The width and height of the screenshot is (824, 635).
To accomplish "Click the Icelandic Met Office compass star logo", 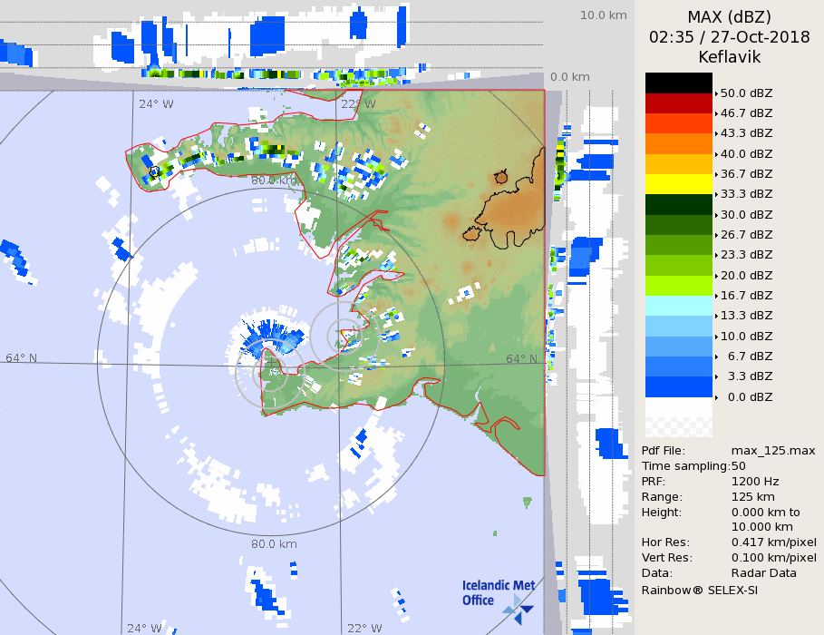I will coord(519,607).
